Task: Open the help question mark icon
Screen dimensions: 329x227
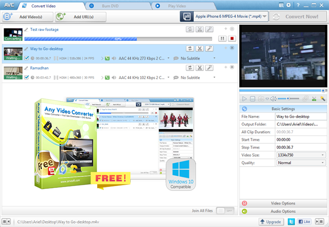Action: 298,5
